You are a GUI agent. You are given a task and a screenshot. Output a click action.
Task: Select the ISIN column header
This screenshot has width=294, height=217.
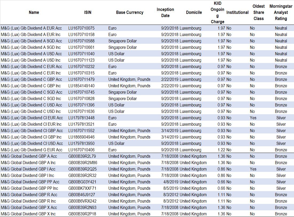[x=88, y=12]
